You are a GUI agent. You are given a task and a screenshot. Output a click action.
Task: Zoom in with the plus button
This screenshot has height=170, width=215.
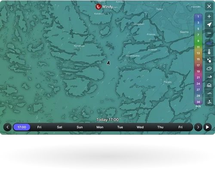click(x=209, y=16)
